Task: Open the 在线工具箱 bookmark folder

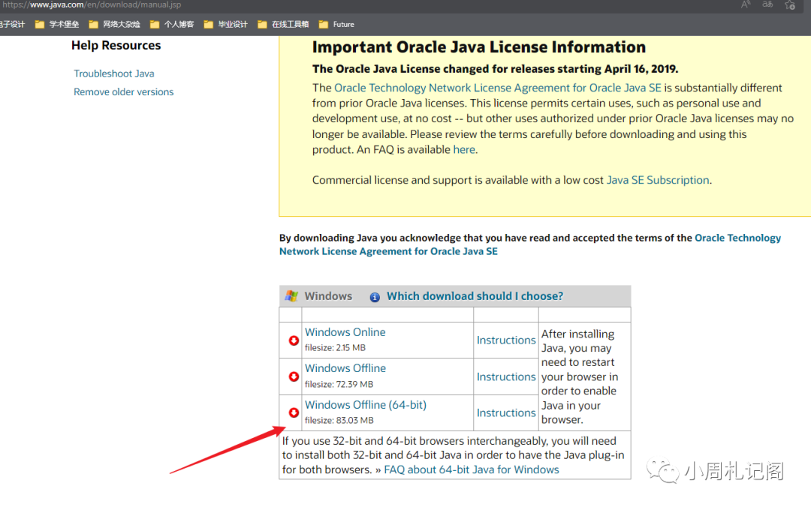Action: pyautogui.click(x=283, y=24)
